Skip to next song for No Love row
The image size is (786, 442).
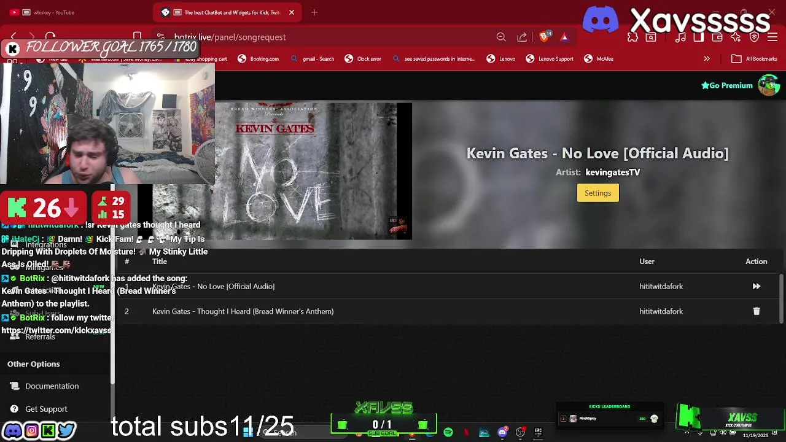coord(757,286)
